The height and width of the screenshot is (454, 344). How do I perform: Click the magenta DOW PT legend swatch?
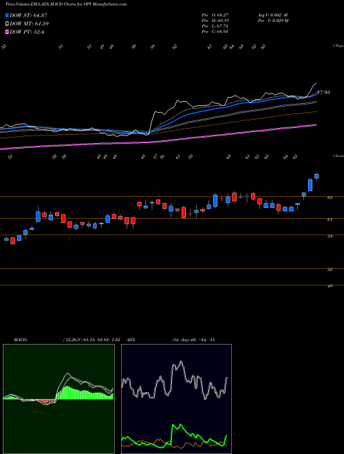point(7,32)
